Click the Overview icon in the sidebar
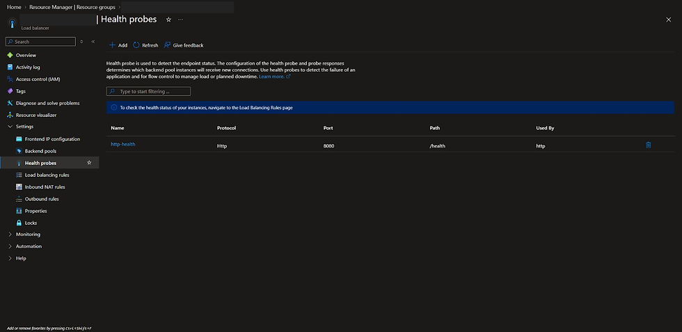The width and height of the screenshot is (682, 332). [10, 55]
